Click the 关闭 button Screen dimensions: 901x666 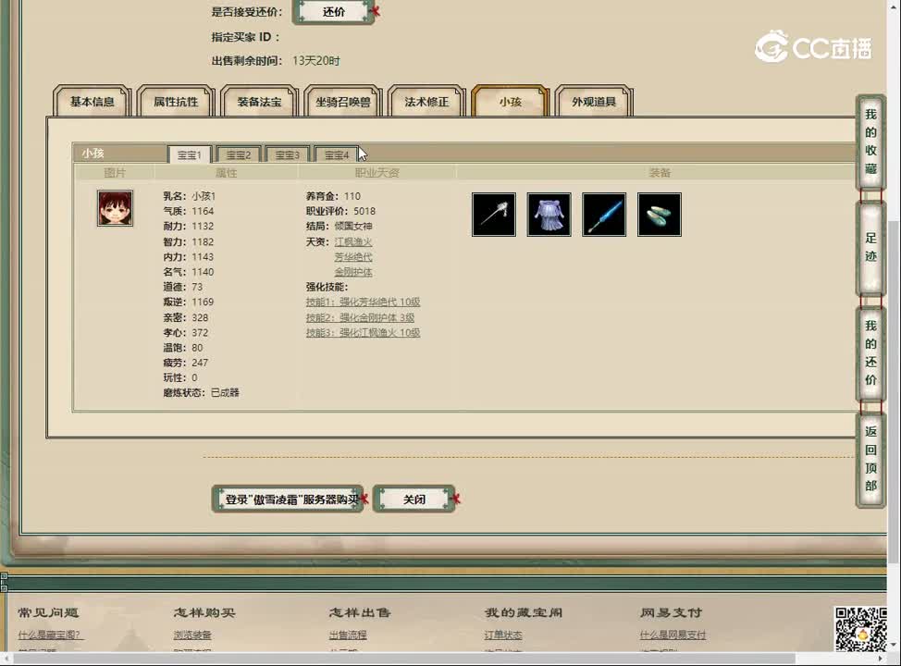[414, 499]
